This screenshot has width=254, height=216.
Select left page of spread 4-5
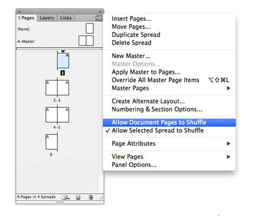51,114
